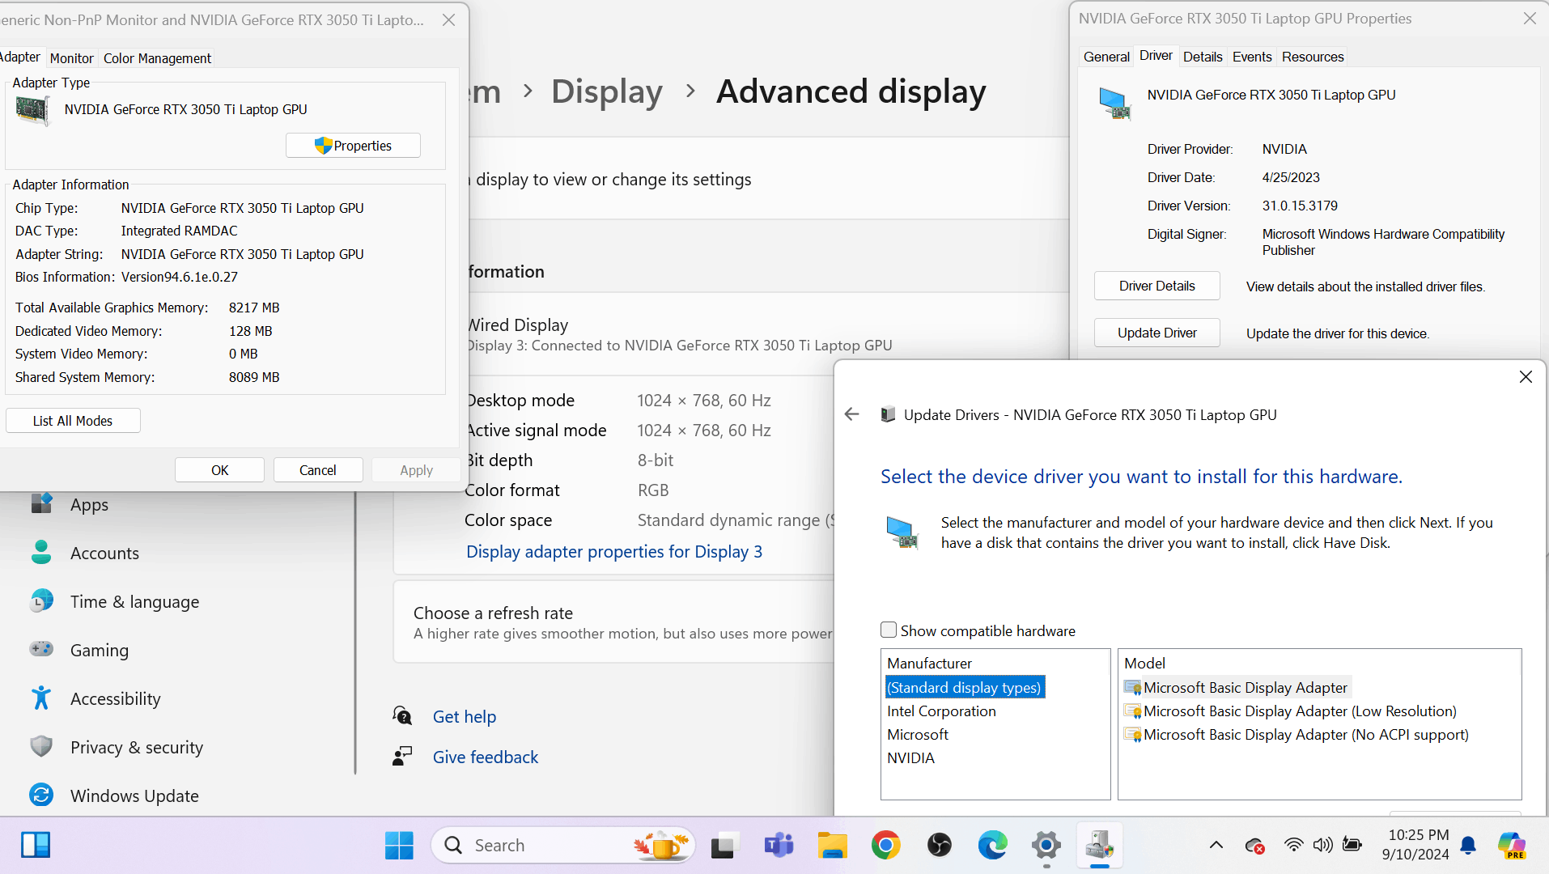Image resolution: width=1549 pixels, height=874 pixels.
Task: Expand the Choose a refresh rate card
Action: pos(613,622)
